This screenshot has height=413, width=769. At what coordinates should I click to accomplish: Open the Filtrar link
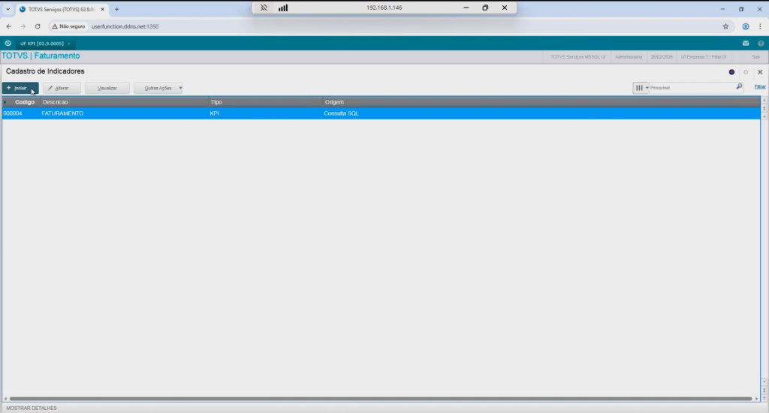760,87
